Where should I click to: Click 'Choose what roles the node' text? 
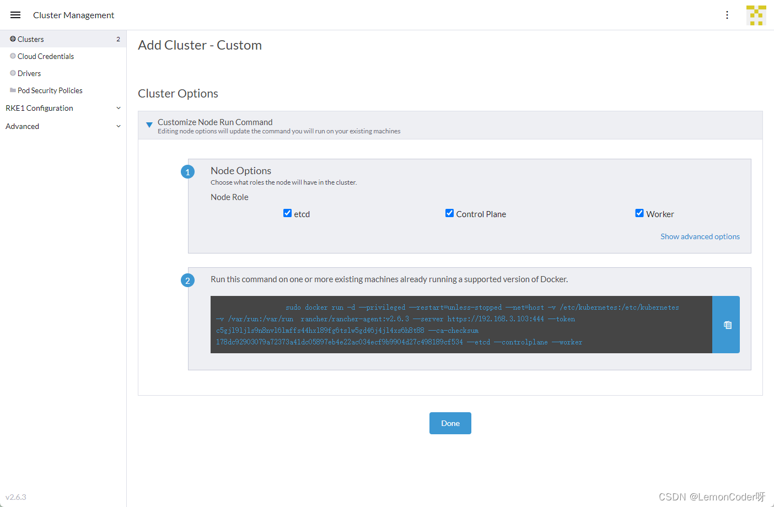point(283,182)
